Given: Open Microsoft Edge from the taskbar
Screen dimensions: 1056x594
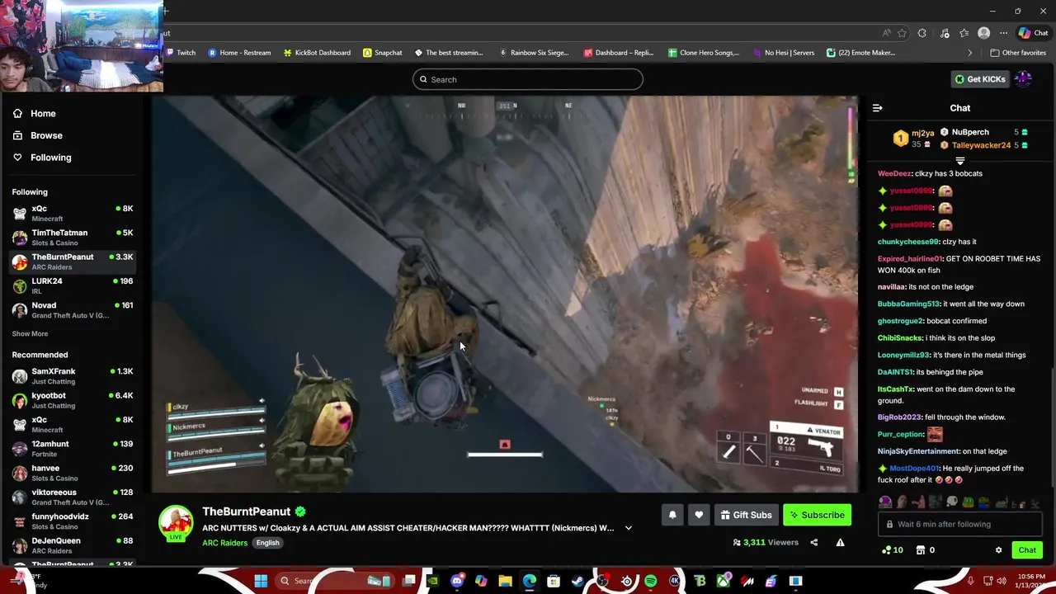Looking at the screenshot, I should 529,581.
